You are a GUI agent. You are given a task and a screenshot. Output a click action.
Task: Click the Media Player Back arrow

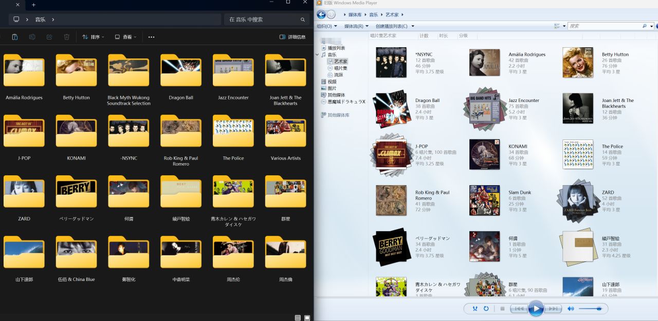[321, 15]
